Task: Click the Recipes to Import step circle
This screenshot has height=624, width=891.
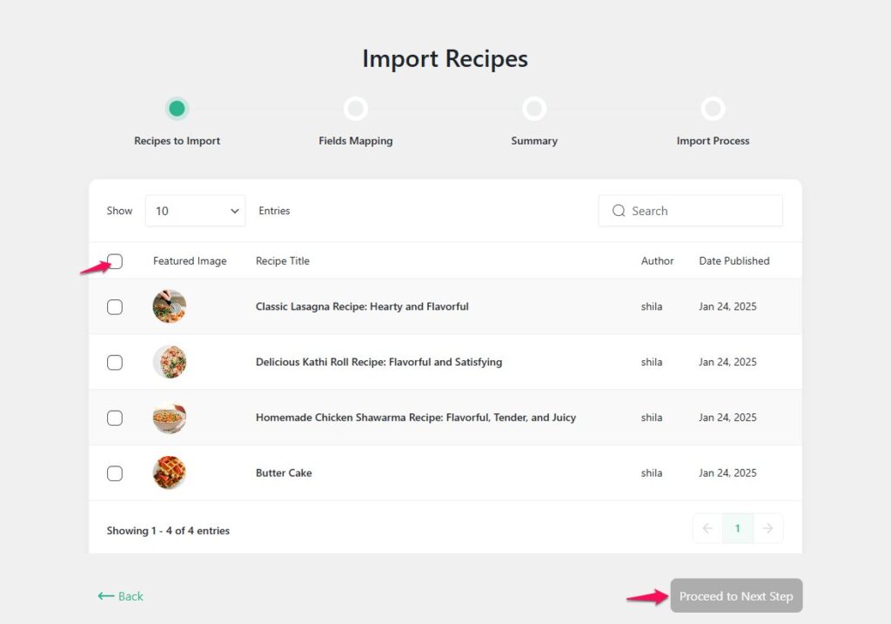Action: pyautogui.click(x=177, y=109)
